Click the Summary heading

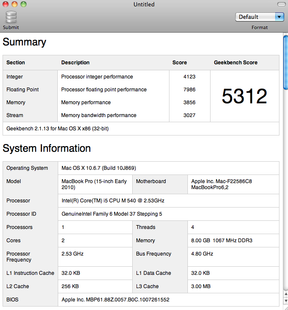coord(24,42)
